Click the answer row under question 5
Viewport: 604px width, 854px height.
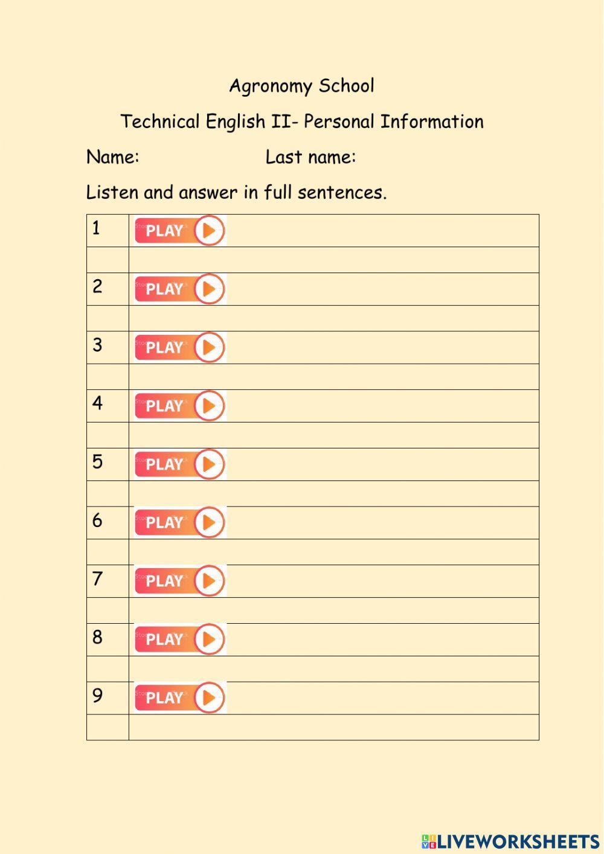tap(333, 494)
